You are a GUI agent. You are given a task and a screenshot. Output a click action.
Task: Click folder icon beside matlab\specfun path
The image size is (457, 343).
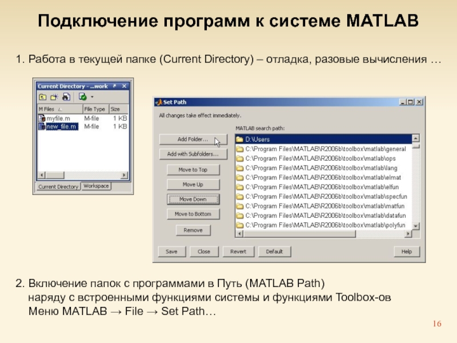pyautogui.click(x=240, y=197)
